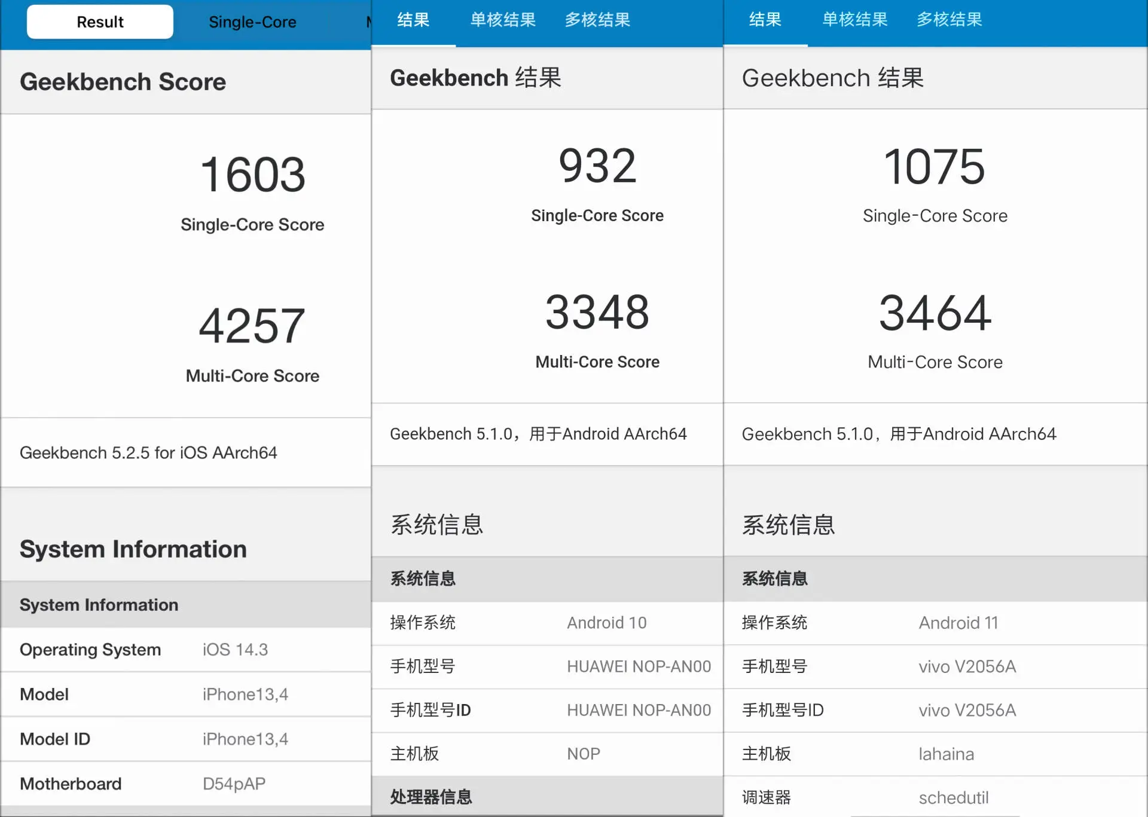The height and width of the screenshot is (817, 1148).
Task: Switch to Single-Core tab in iOS panel
Action: (252, 22)
